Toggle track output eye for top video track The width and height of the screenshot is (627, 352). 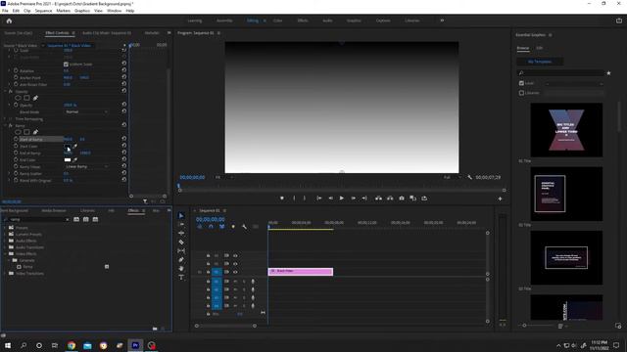(235, 255)
